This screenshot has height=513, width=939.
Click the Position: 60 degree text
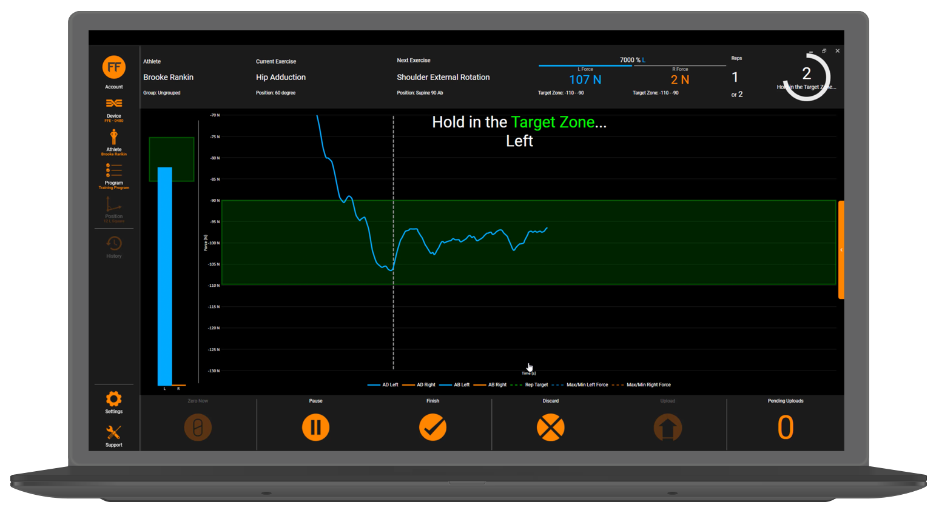[276, 93]
